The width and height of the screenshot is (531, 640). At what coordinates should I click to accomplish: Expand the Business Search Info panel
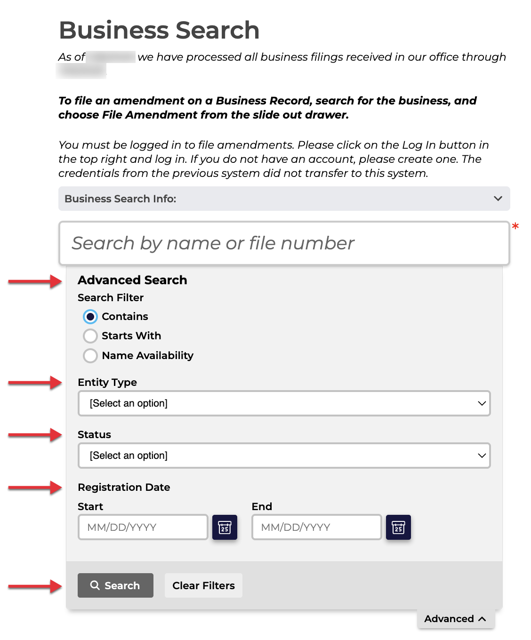click(284, 199)
